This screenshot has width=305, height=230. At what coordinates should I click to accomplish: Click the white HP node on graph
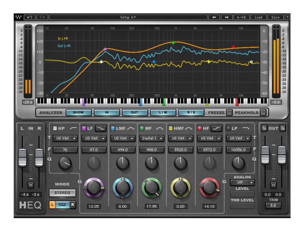[x=101, y=62]
